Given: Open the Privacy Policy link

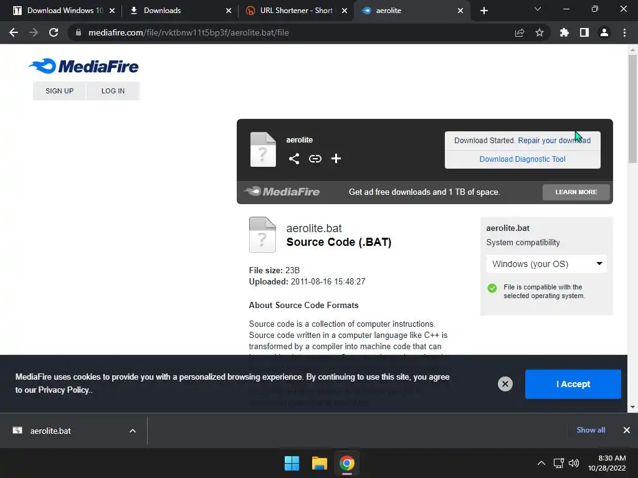Looking at the screenshot, I should tap(64, 390).
